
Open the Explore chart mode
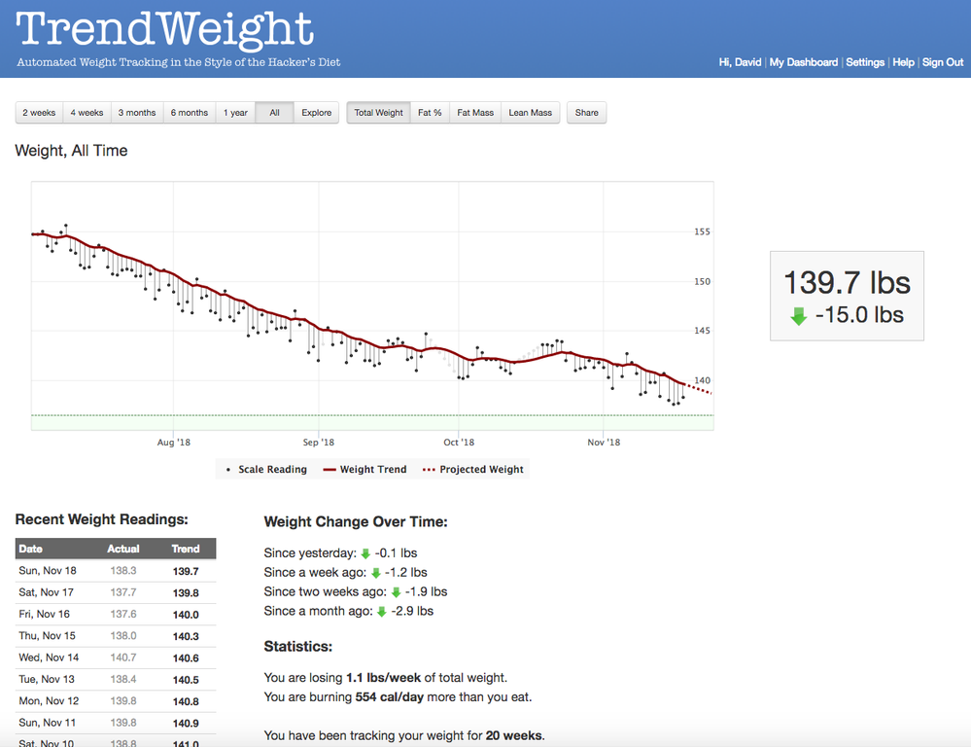(317, 113)
